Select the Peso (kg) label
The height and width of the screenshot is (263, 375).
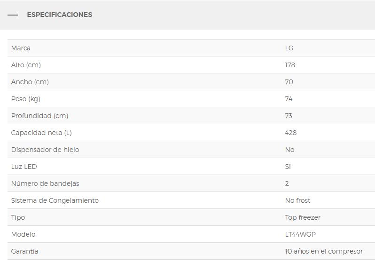(25, 99)
